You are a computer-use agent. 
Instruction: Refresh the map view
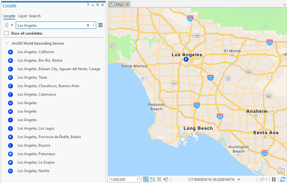282,179
